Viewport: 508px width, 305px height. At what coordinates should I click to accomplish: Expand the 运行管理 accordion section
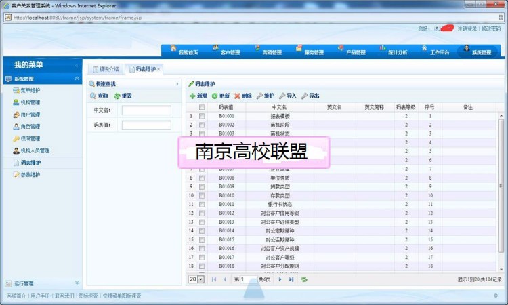[77, 283]
